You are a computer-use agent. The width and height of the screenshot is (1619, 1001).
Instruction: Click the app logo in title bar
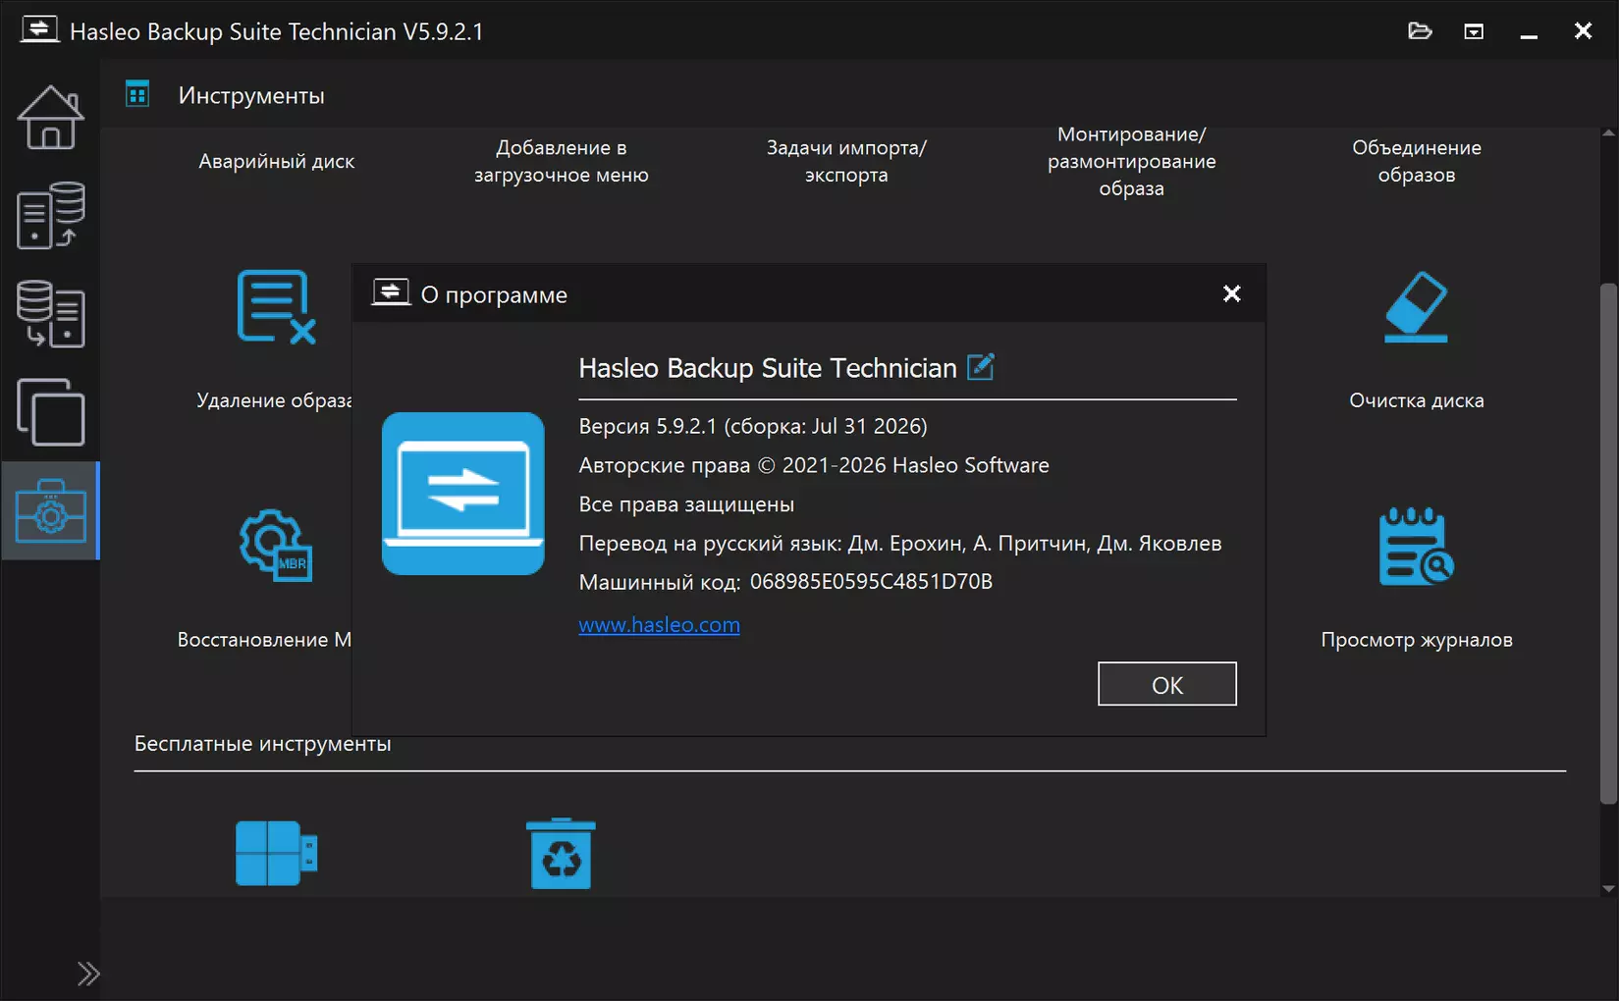click(x=39, y=29)
